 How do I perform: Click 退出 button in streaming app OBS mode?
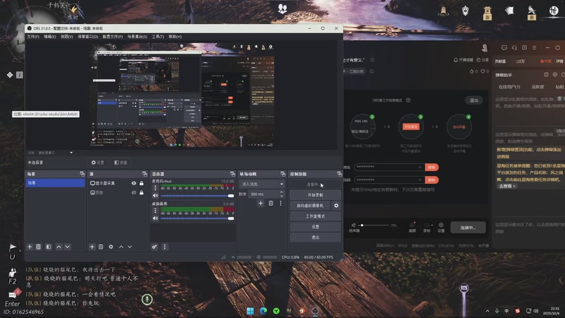click(x=474, y=100)
